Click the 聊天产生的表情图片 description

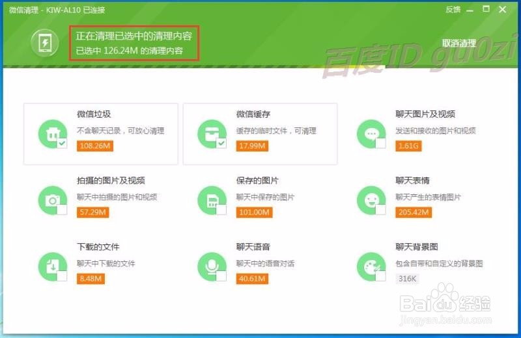pos(428,198)
